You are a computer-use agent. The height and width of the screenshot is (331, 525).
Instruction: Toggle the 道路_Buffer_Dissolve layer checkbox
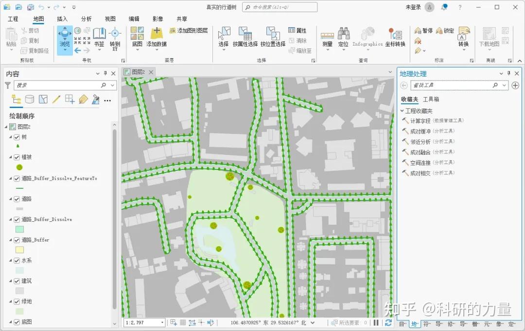17,220
